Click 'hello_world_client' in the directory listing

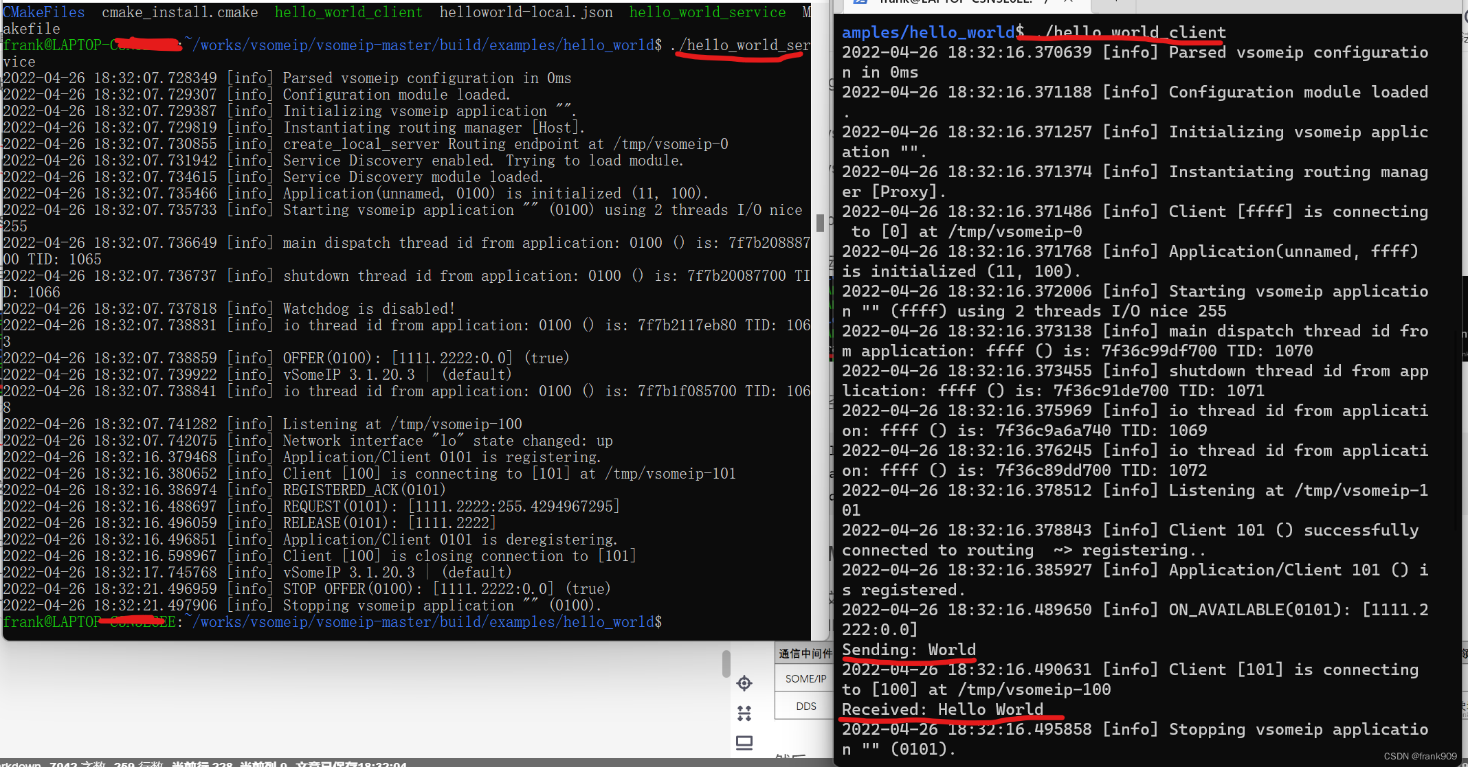click(x=348, y=12)
